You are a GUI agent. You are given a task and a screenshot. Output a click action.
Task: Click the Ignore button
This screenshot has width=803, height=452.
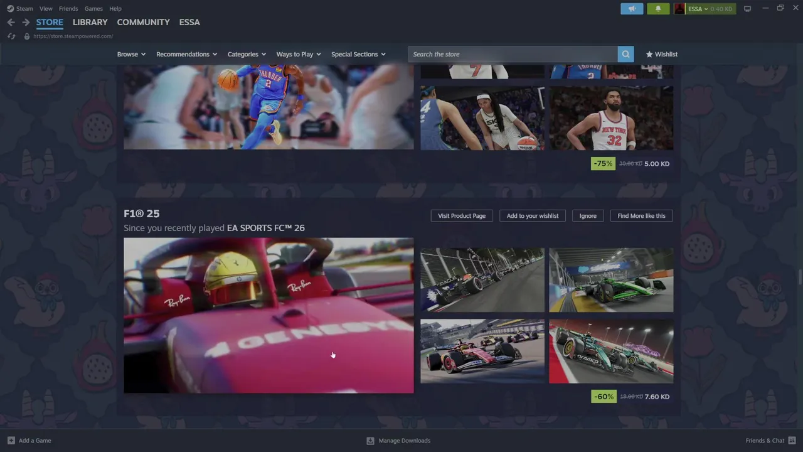pos(588,216)
